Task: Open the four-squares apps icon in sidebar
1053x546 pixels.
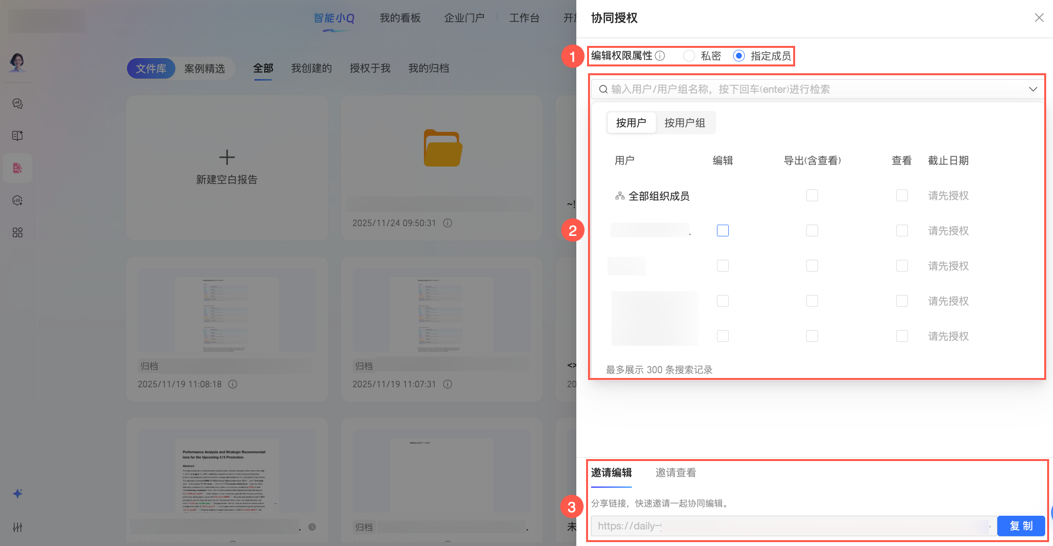Action: [x=18, y=232]
